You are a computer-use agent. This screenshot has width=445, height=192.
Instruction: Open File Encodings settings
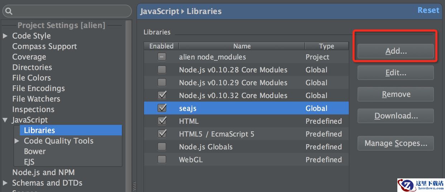pyautogui.click(x=38, y=88)
